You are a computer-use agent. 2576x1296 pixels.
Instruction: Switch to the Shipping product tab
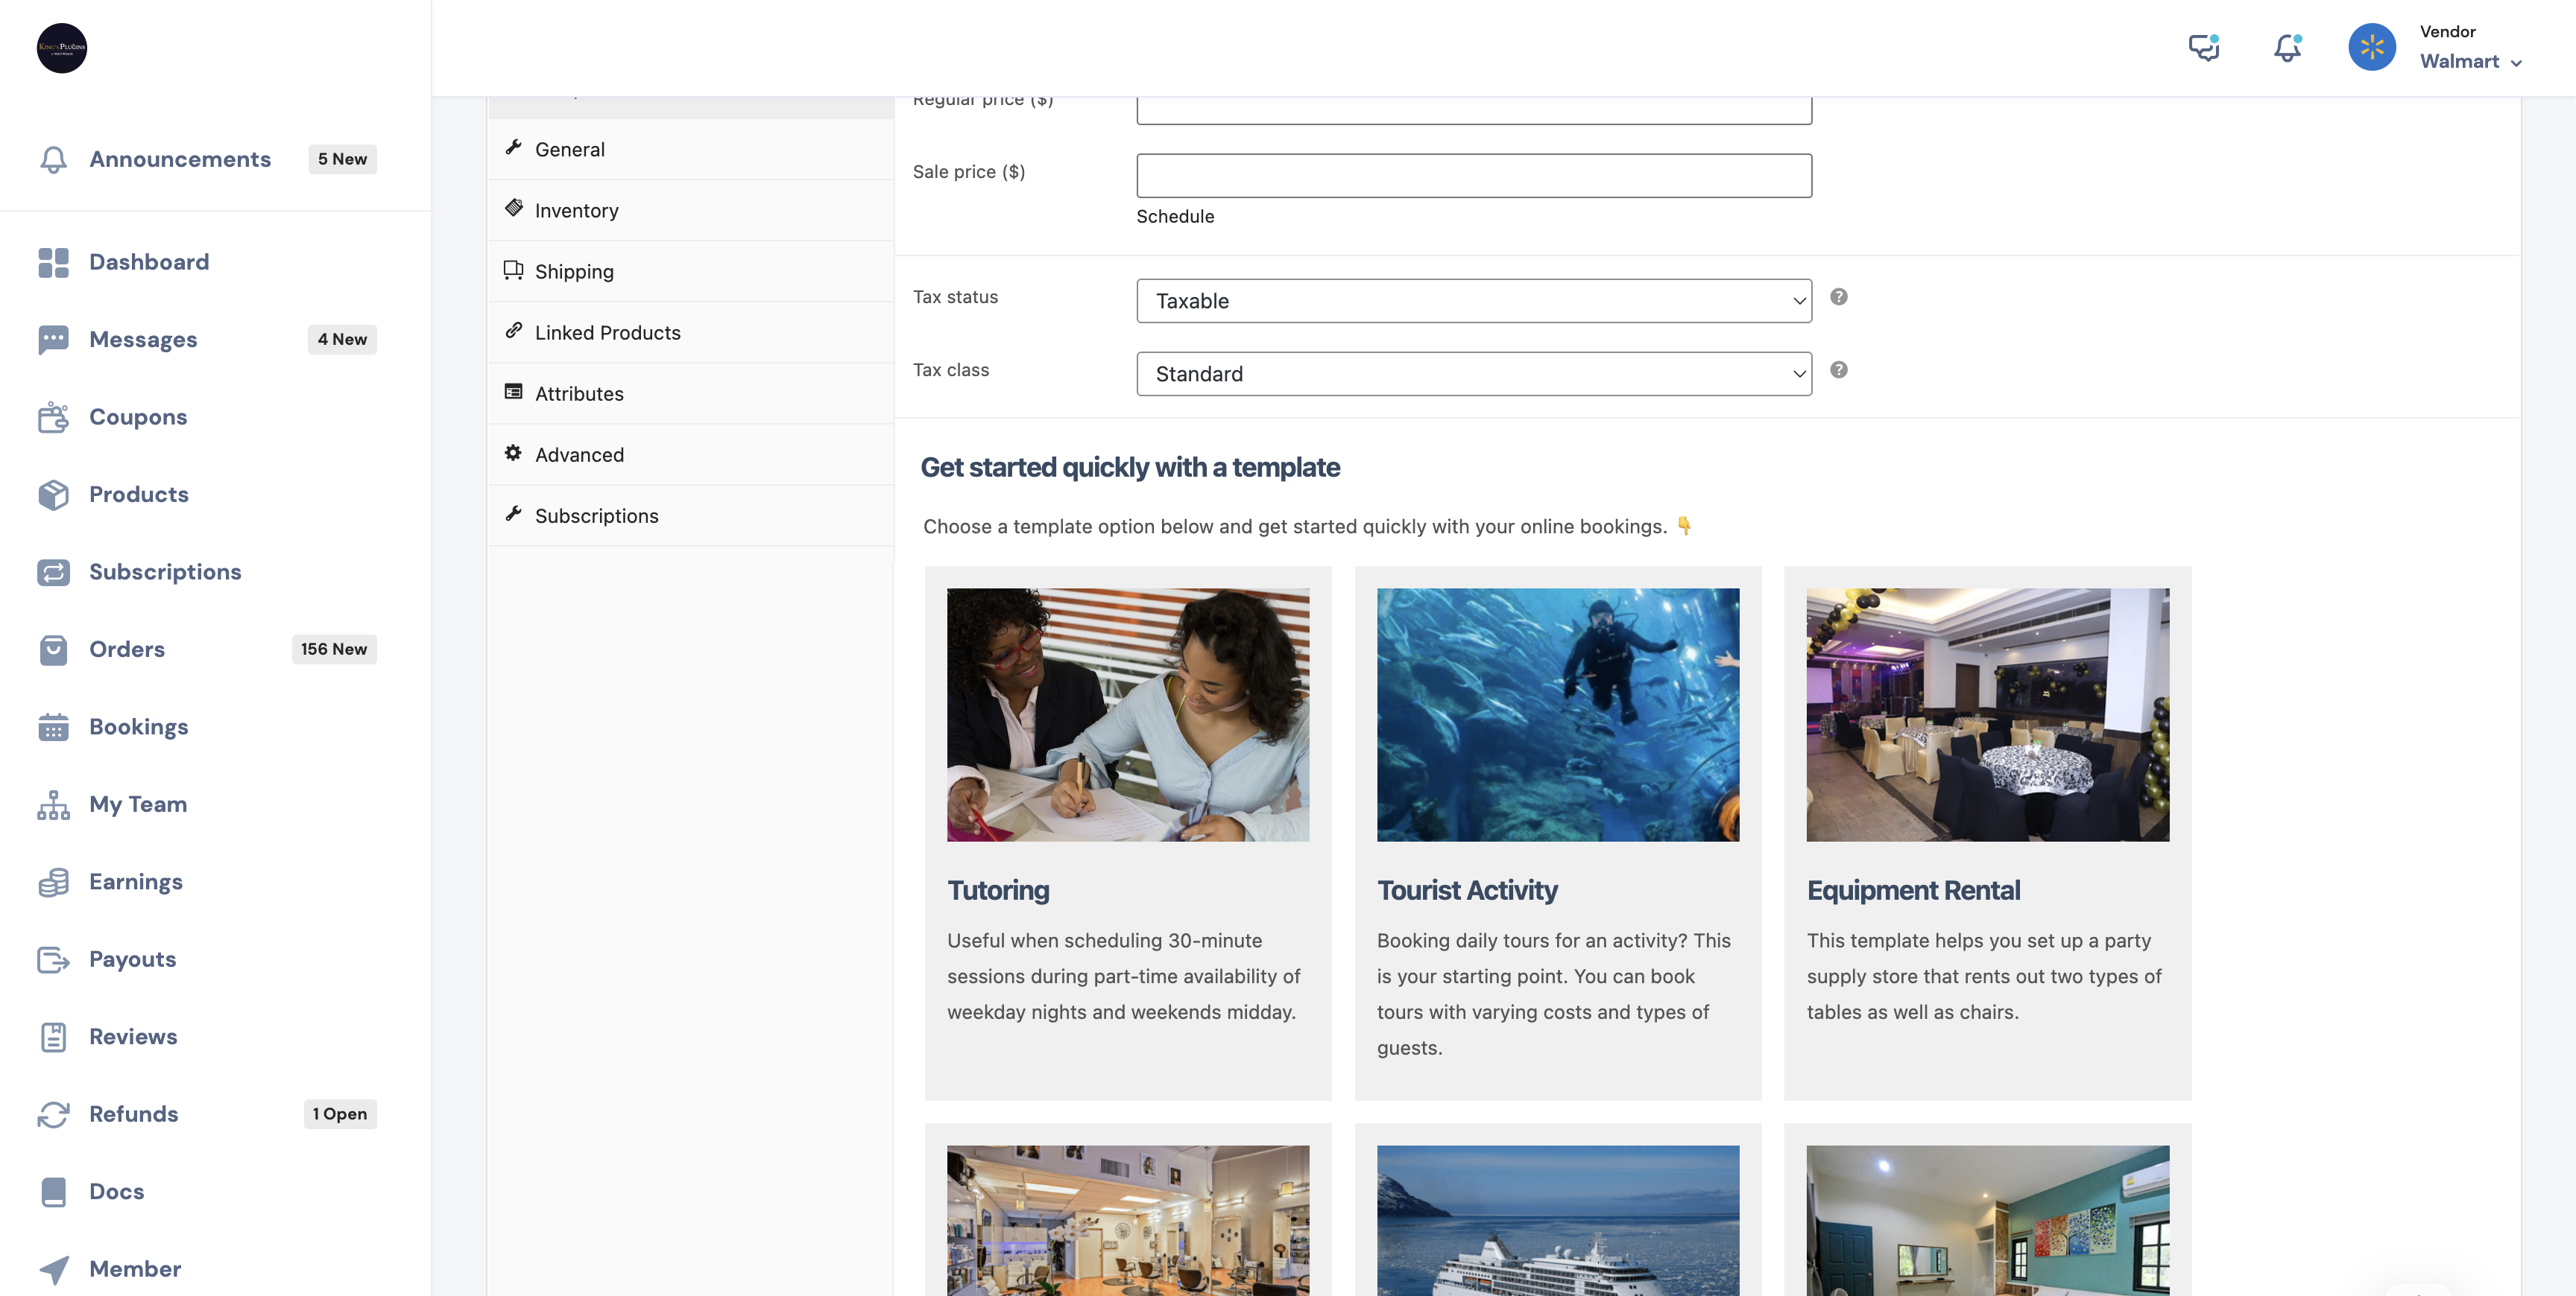pos(690,271)
